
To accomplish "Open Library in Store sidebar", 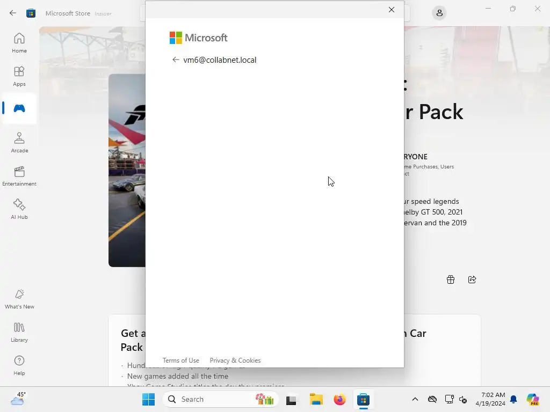I will [19, 332].
